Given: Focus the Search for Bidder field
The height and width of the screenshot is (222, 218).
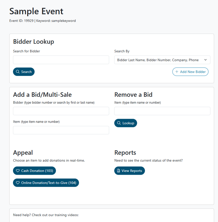Looking at the screenshot, I should pyautogui.click(x=61, y=60).
